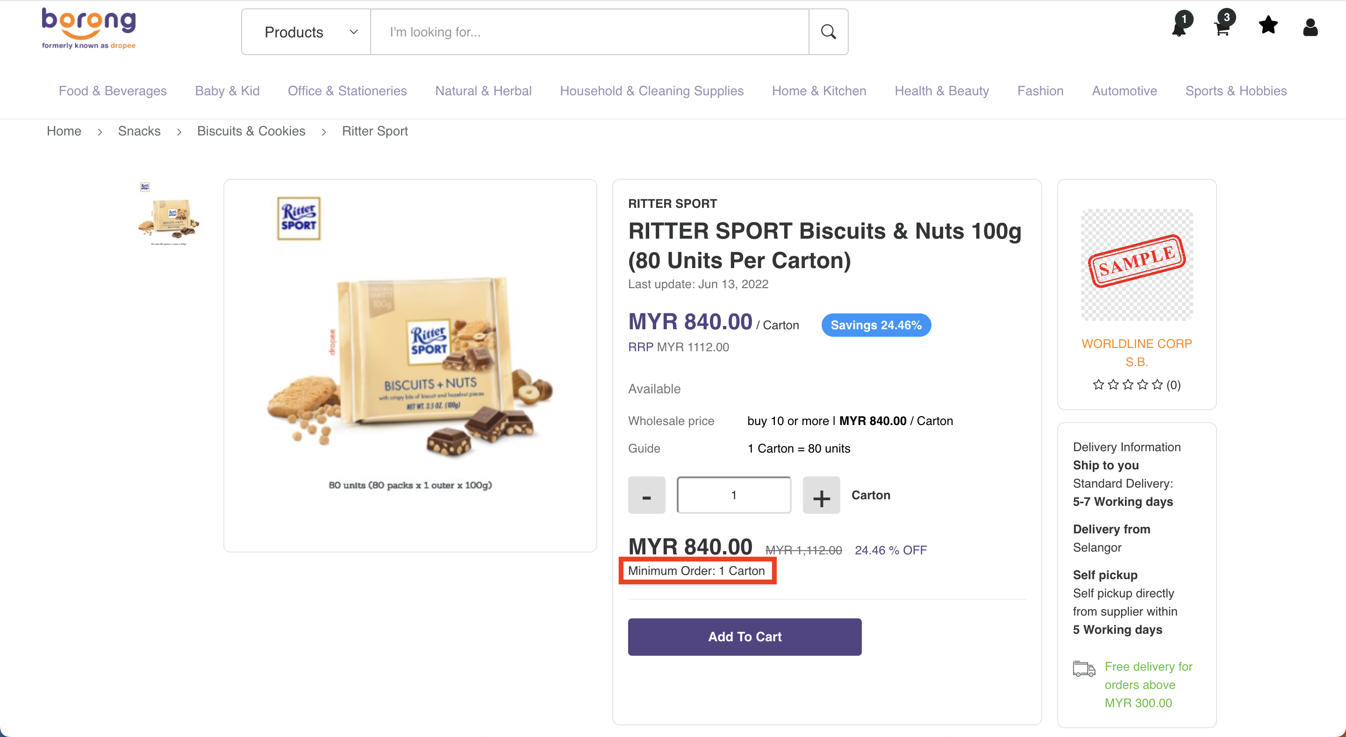Open favorites star icon in header

coord(1268,25)
